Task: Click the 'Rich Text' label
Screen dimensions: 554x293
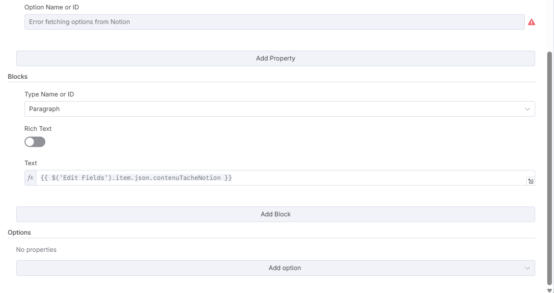Action: [38, 129]
